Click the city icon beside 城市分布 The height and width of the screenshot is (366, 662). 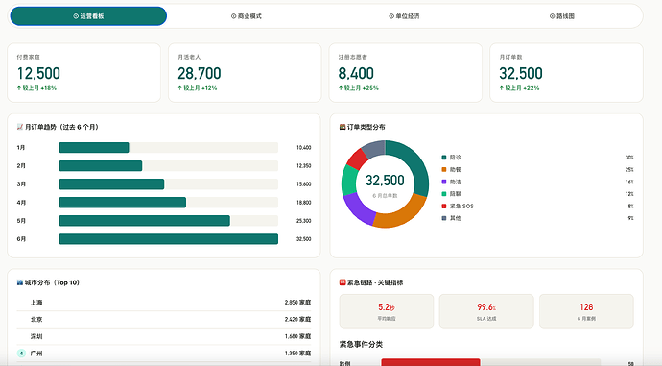coord(20,282)
